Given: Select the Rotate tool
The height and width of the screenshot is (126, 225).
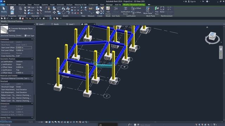Looking at the screenshot, I should tap(63, 13).
